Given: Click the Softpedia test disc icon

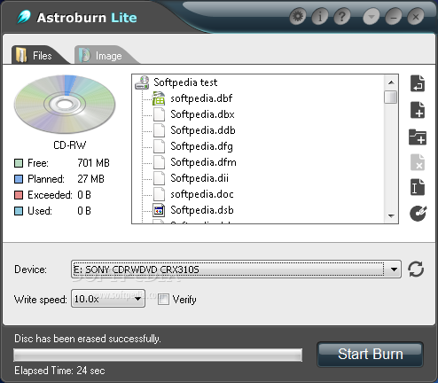Looking at the screenshot, I should (142, 82).
